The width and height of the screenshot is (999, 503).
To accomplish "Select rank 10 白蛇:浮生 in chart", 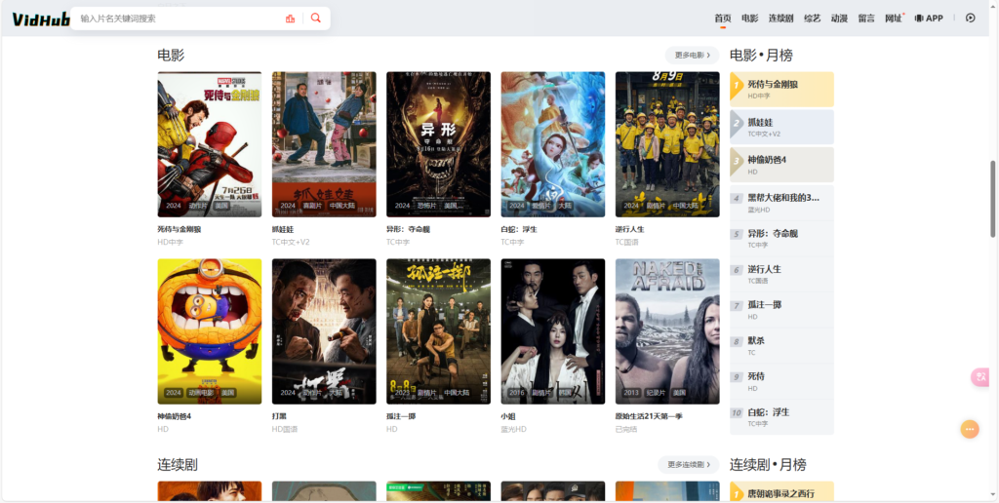I will pos(781,417).
